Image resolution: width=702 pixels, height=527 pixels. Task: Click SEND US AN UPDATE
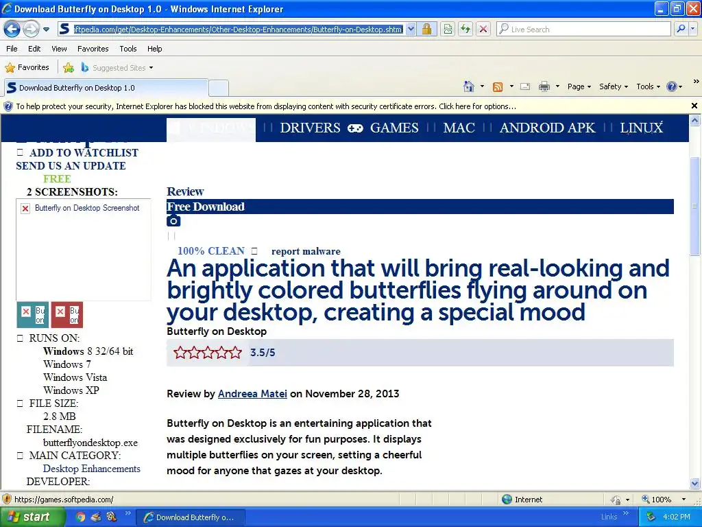tap(71, 166)
